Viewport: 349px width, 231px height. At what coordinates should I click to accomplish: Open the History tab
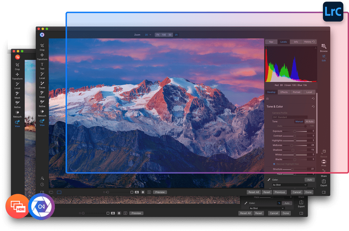pyautogui.click(x=309, y=42)
